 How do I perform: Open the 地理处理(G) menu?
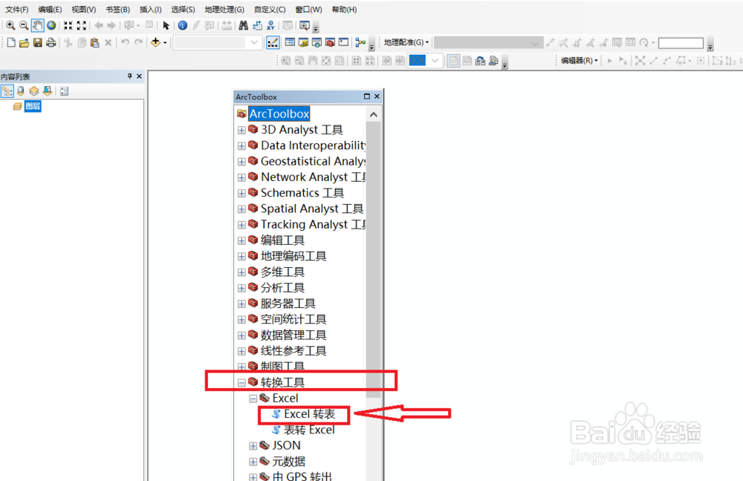point(224,10)
